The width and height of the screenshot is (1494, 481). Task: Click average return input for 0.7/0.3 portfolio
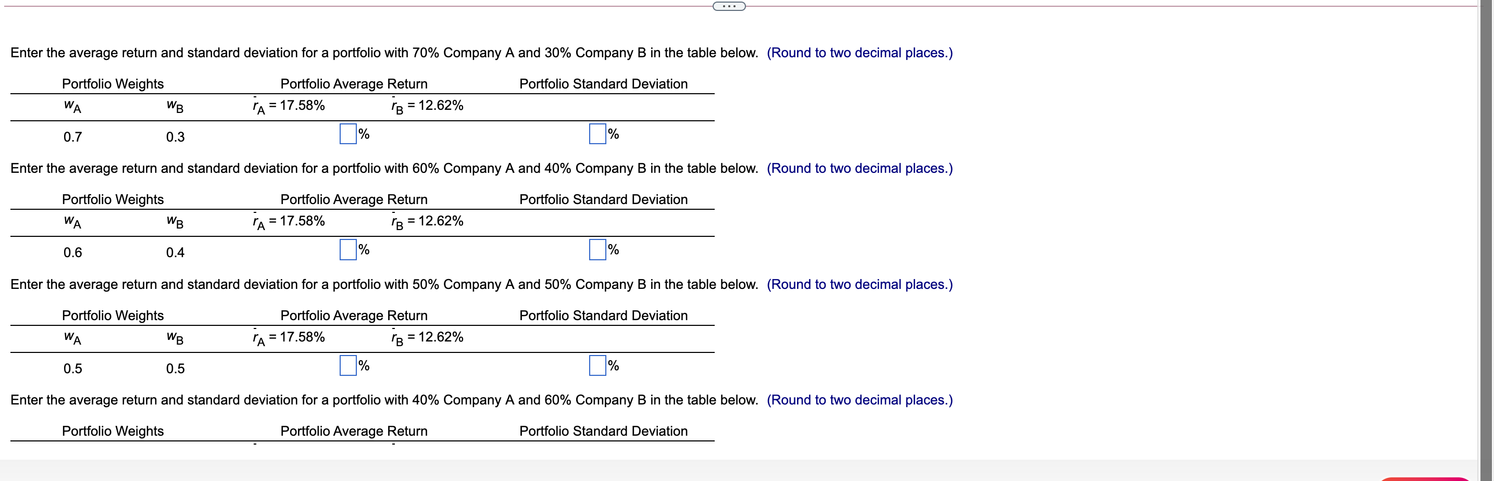tap(348, 134)
